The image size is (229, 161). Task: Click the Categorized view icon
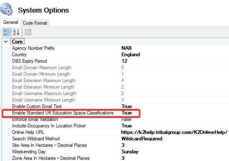tap(7, 32)
